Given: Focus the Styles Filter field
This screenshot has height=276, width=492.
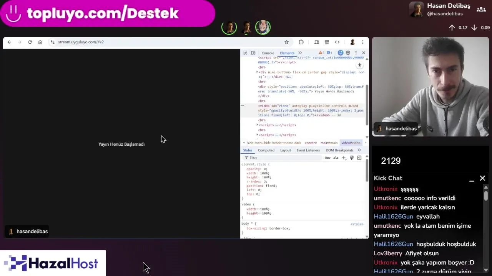Looking at the screenshot, I should 284,158.
